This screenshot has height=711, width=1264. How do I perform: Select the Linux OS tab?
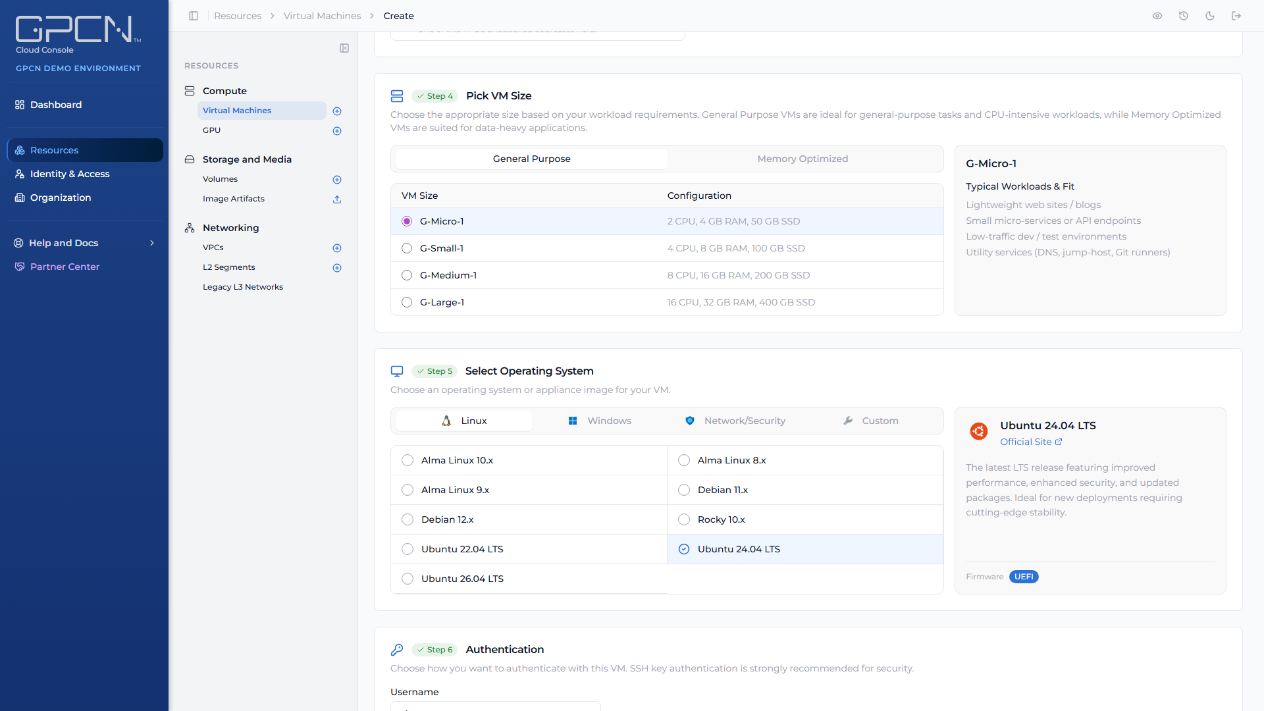pyautogui.click(x=464, y=421)
